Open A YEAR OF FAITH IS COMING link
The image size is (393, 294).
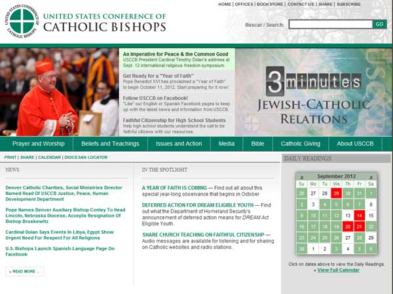[174, 188]
